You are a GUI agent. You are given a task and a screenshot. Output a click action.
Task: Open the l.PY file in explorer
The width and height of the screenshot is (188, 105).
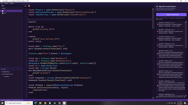[x=11, y=13]
